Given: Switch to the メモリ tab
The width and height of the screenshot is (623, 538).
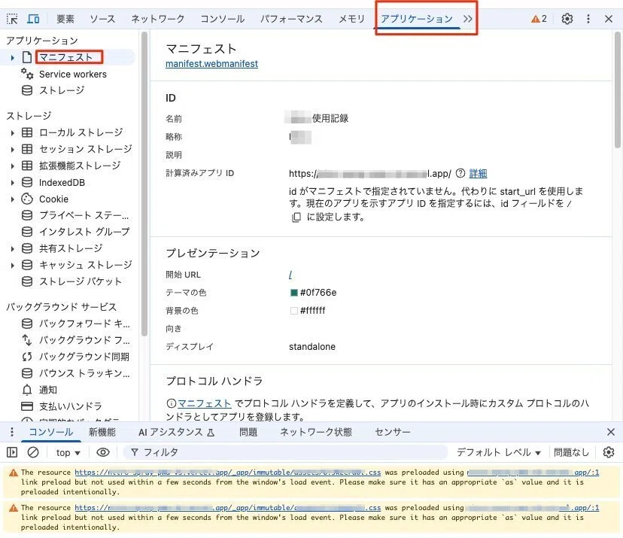Looking at the screenshot, I should tap(351, 19).
